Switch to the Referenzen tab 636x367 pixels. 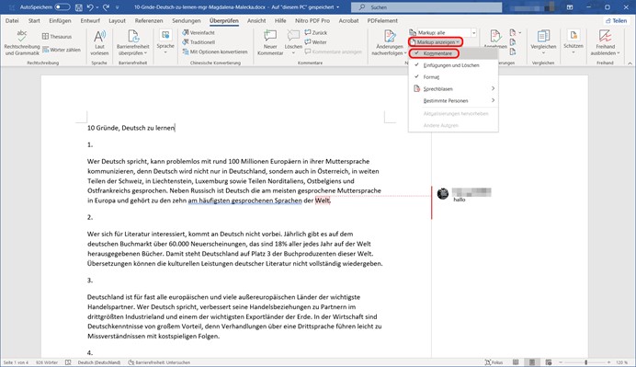pos(149,21)
